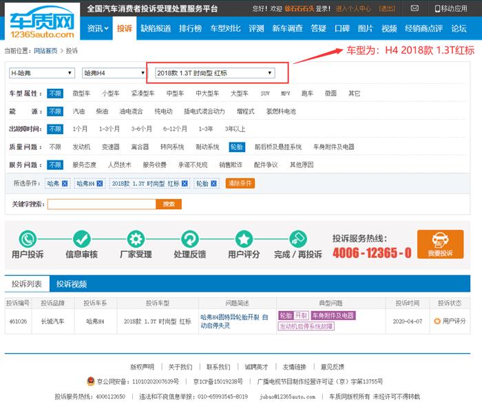
Task: Click the 处理反馈 refresh step icon
Action: point(190,239)
